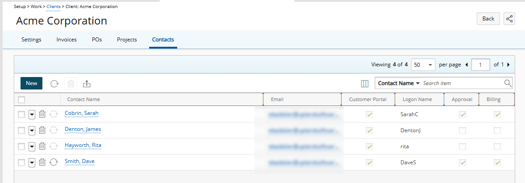Click the share icon beside Back

(x=509, y=19)
